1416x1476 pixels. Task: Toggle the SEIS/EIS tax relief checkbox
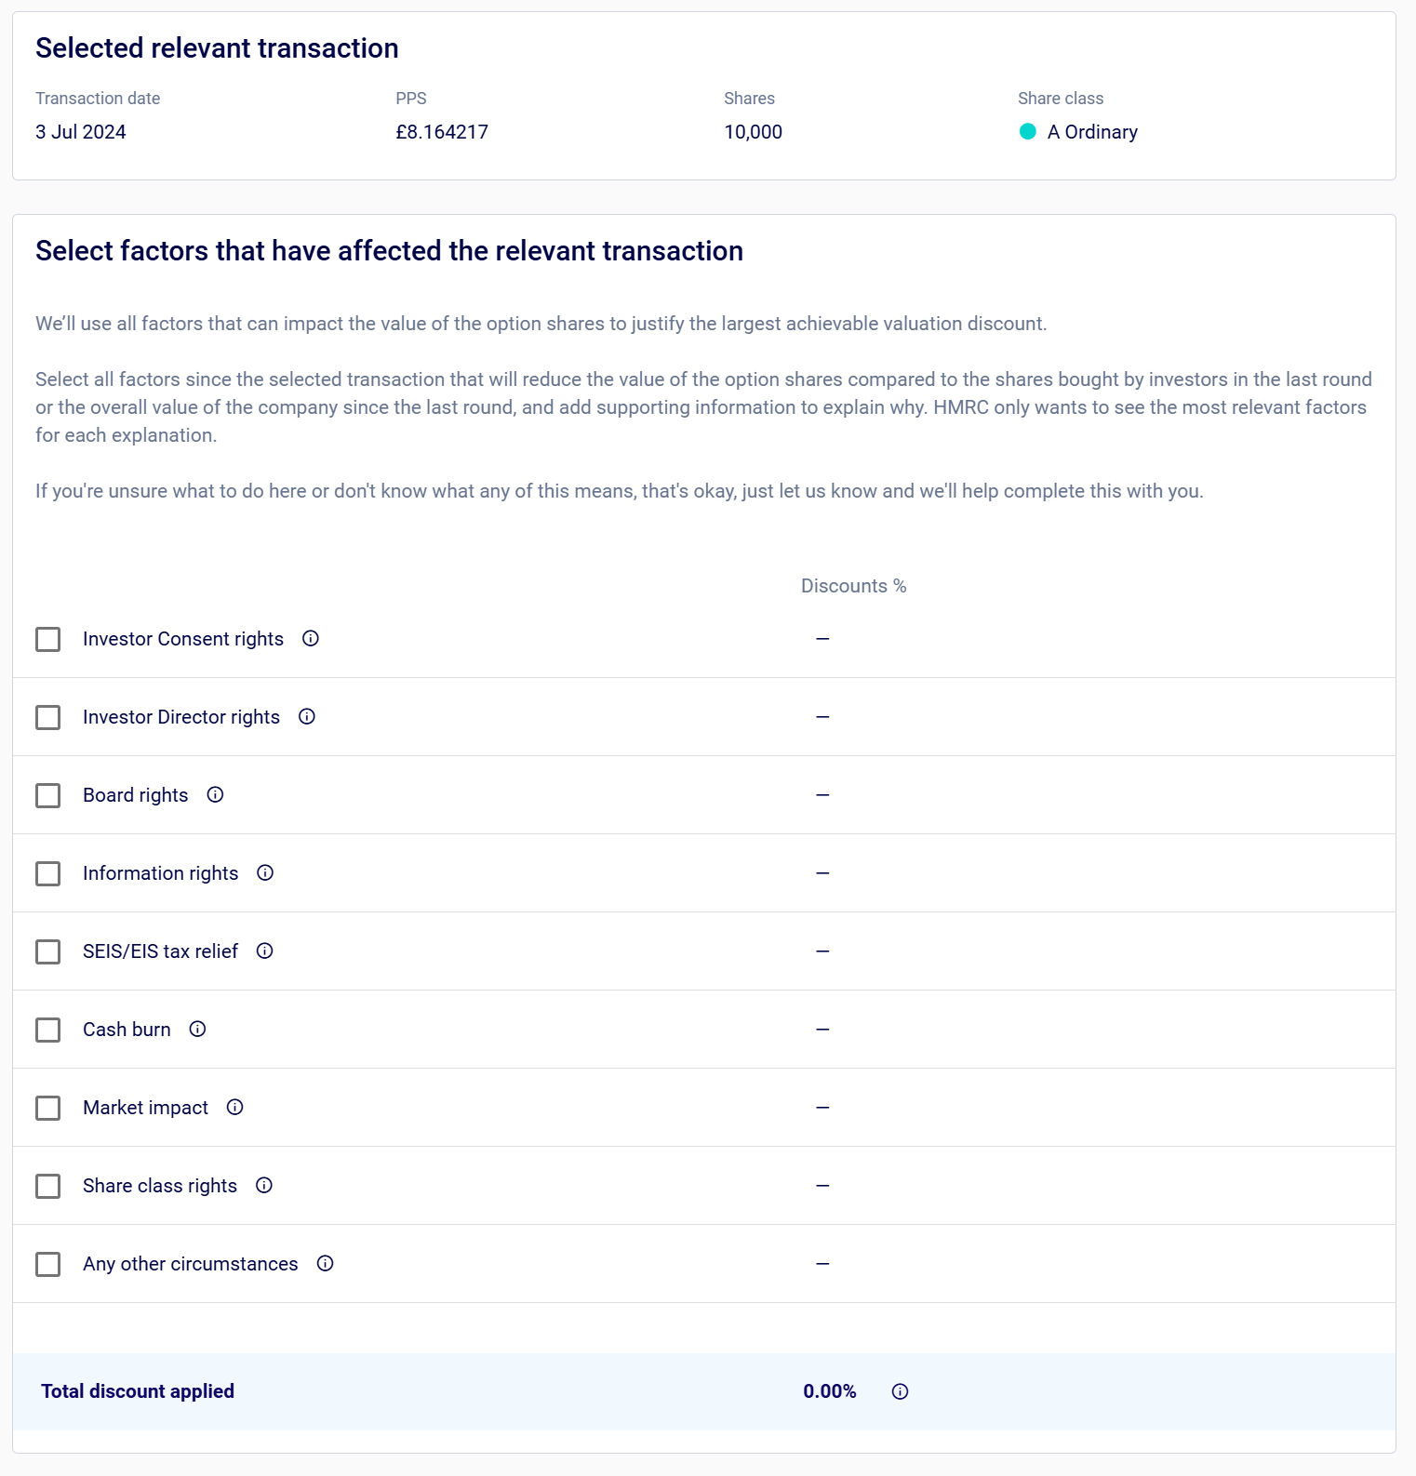[48, 952]
